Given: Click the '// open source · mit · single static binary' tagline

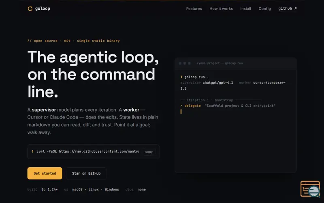Looking at the screenshot, I should [x=74, y=41].
